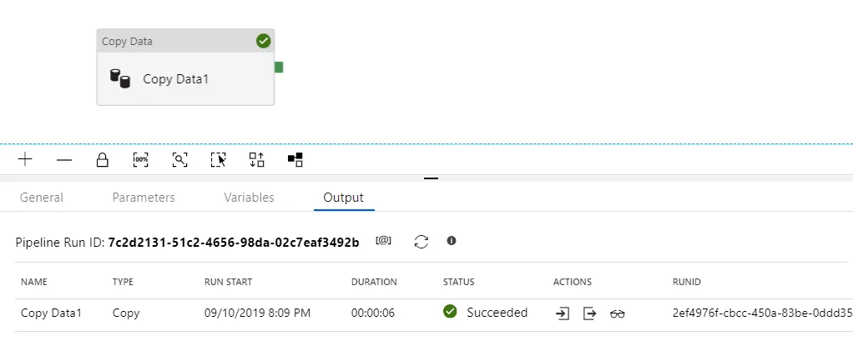Click the auto align icon
The image size is (853, 341).
click(256, 159)
